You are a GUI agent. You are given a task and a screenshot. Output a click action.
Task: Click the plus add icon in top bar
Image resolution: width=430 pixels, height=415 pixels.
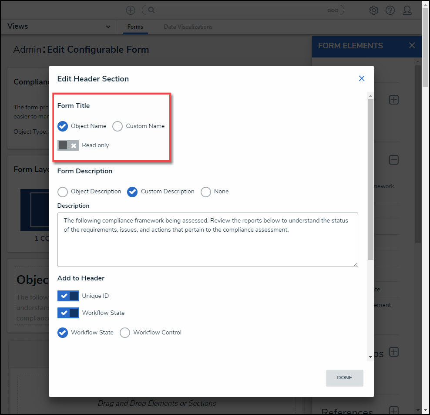(x=131, y=10)
